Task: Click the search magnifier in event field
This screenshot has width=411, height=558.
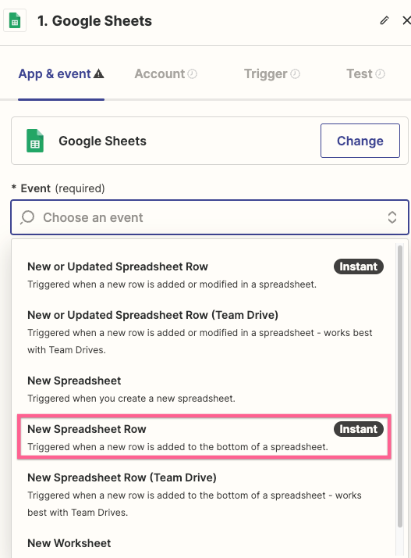Action: point(27,217)
